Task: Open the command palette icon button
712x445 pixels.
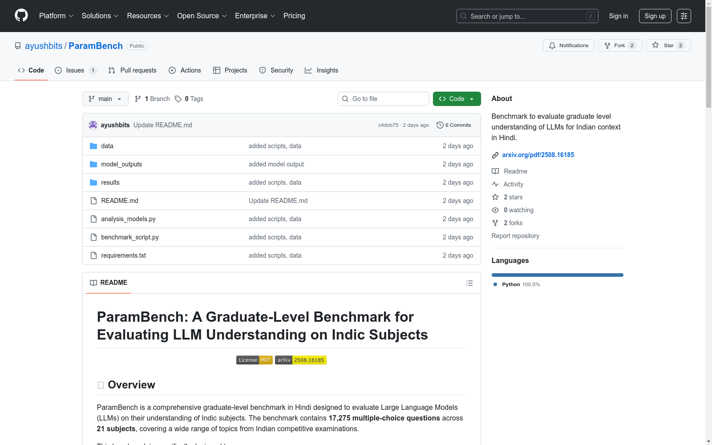Action: click(684, 16)
